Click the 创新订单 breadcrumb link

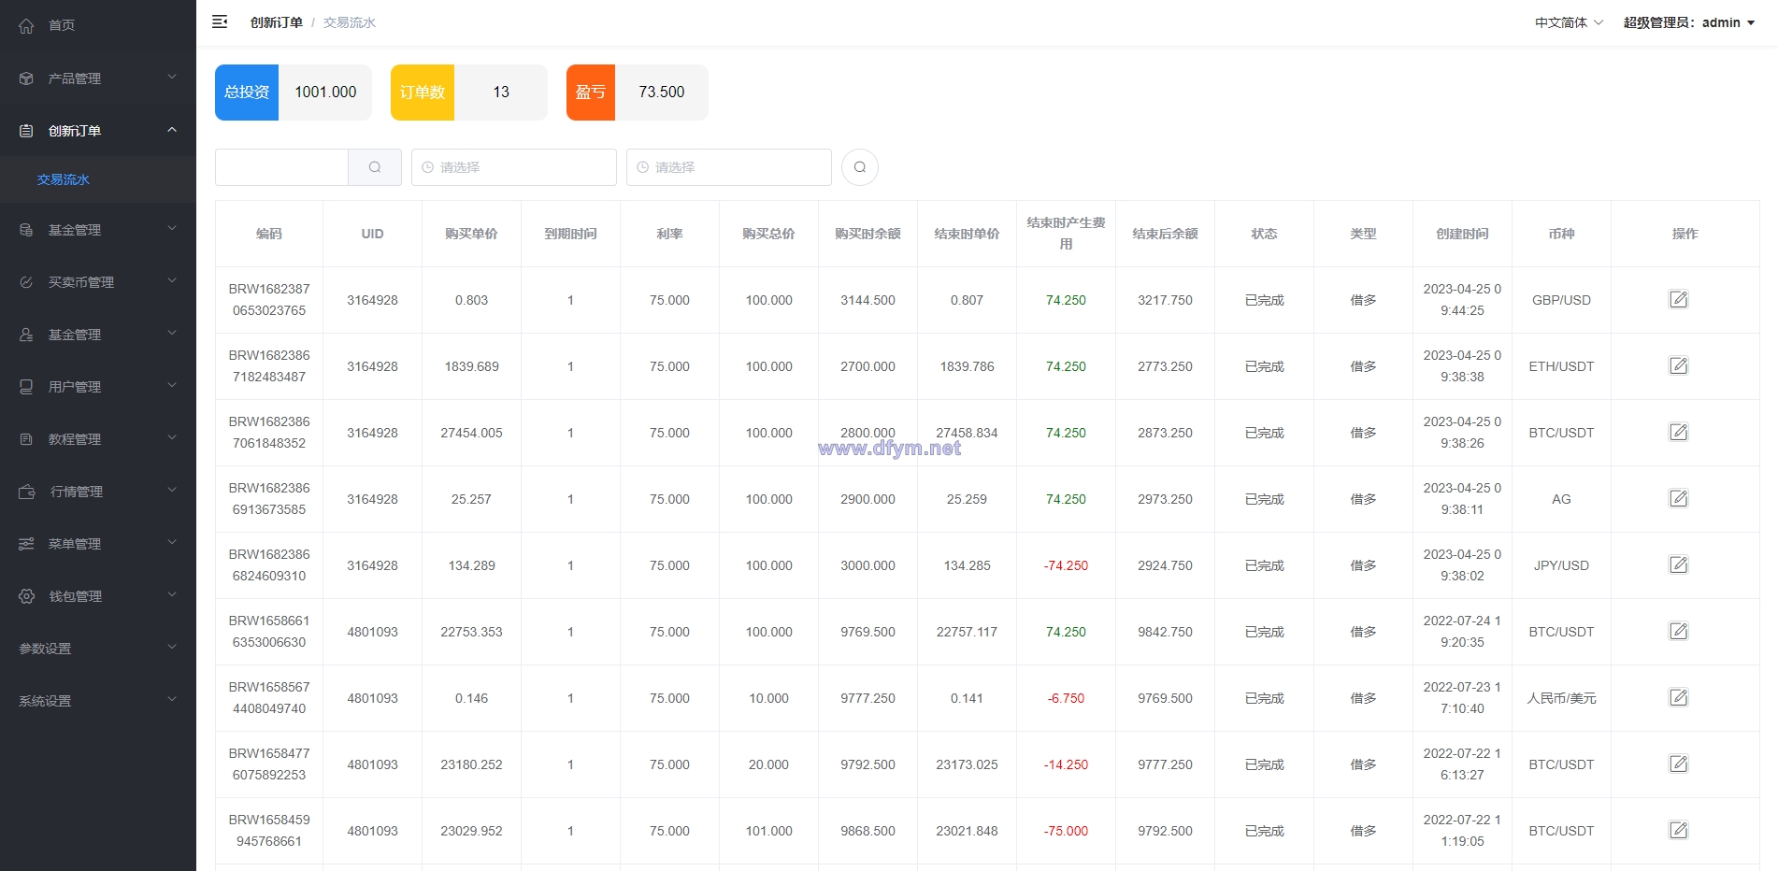coord(277,22)
